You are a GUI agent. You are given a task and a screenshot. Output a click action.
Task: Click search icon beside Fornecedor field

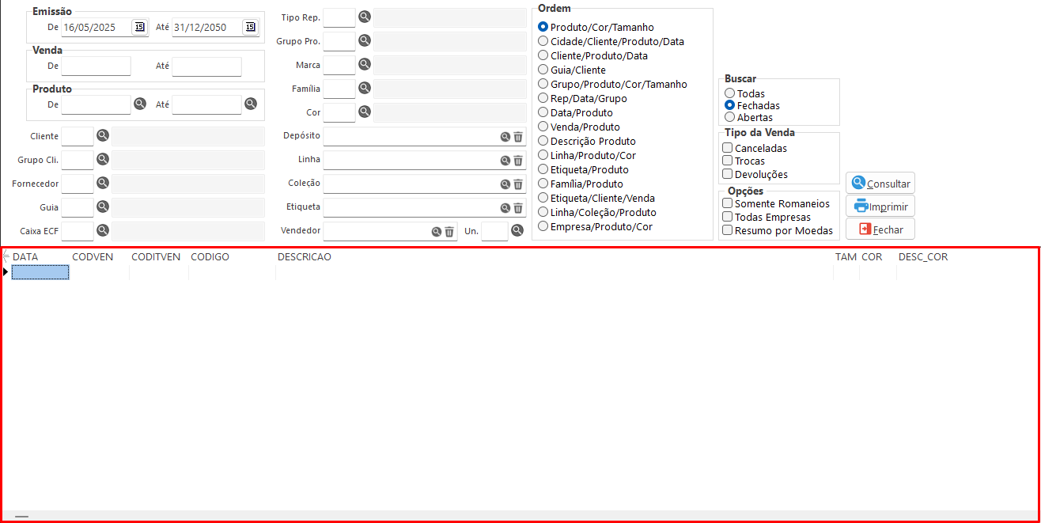(103, 184)
